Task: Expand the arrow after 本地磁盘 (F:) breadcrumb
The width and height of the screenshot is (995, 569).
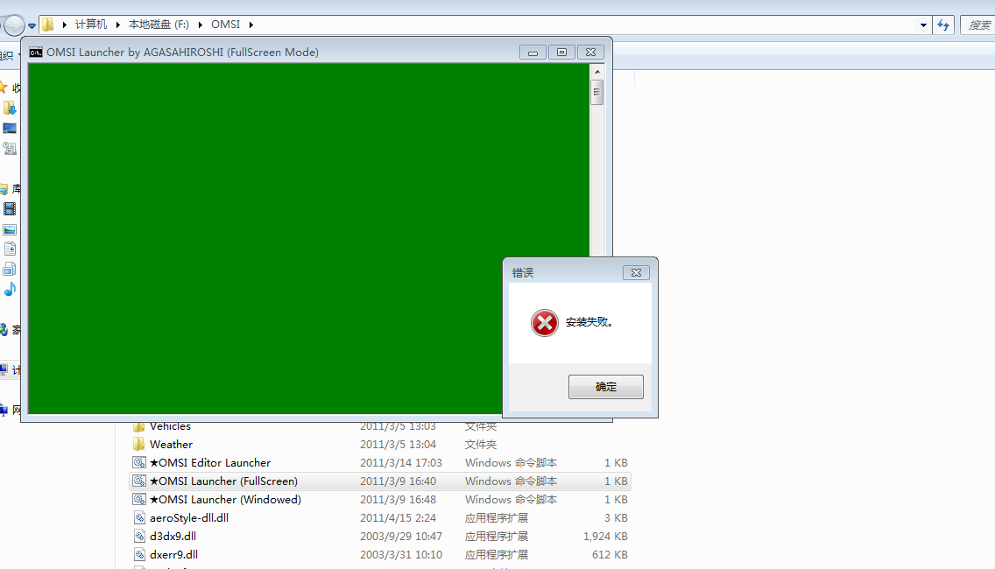Action: tap(200, 25)
